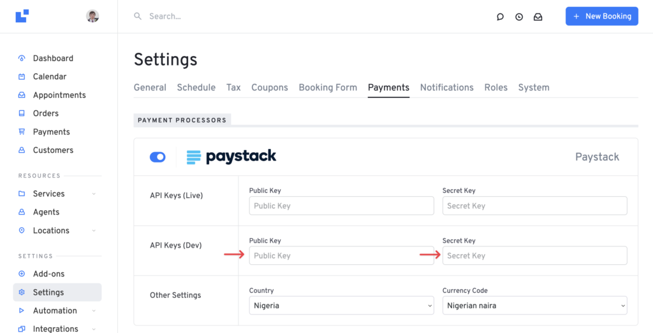Click the API Keys (Live) label

(176, 195)
